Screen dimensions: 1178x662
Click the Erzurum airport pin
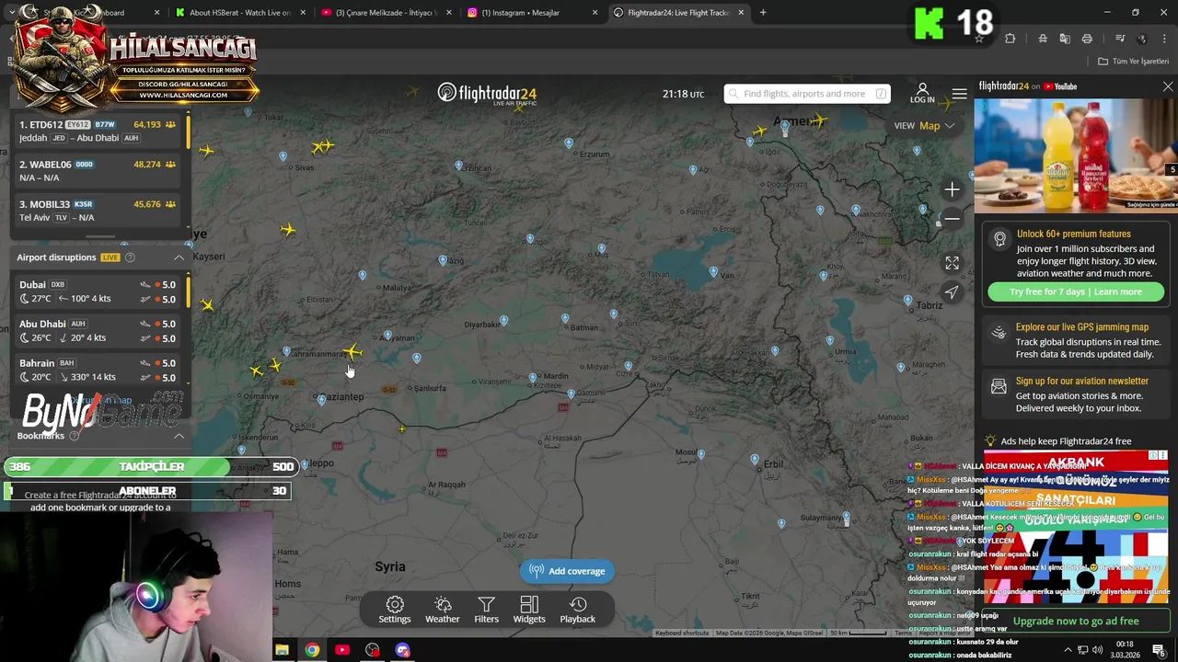569,143
